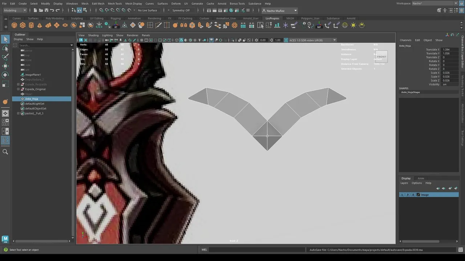The width and height of the screenshot is (465, 261).
Task: Open the Workspace Nacho dropdown
Action: [x=435, y=3]
